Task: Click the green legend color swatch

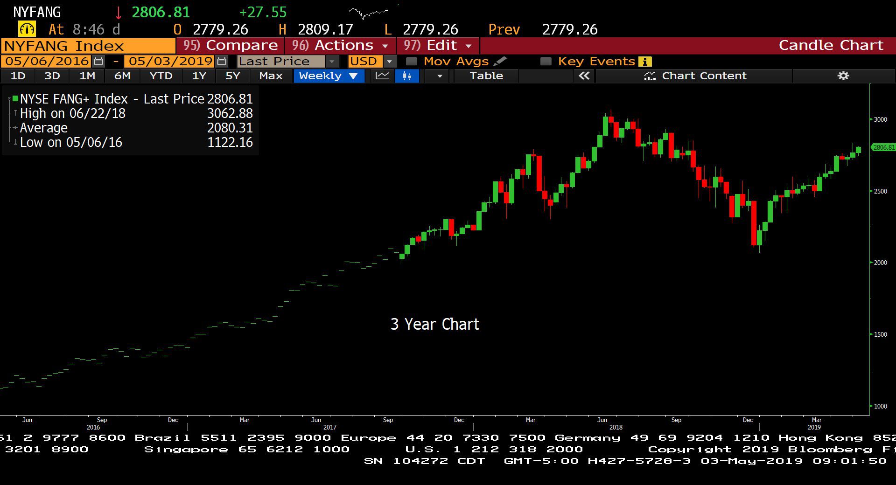Action: (x=15, y=98)
